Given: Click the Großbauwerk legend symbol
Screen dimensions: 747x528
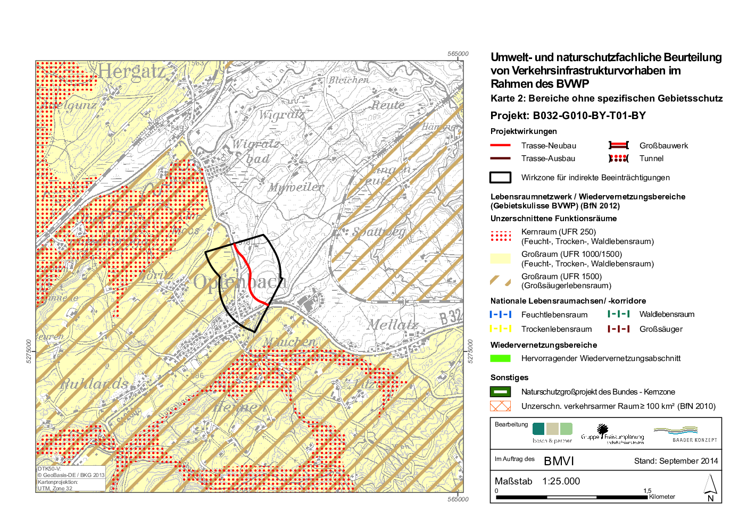Looking at the screenshot, I should pyautogui.click(x=618, y=145).
